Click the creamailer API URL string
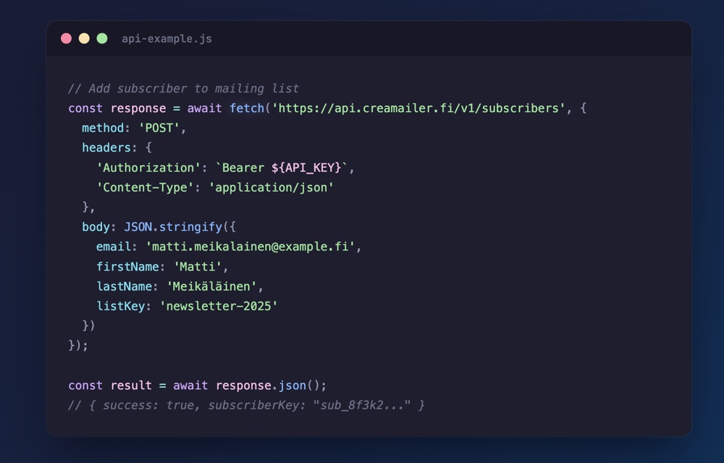This screenshot has width=724, height=463. point(418,109)
